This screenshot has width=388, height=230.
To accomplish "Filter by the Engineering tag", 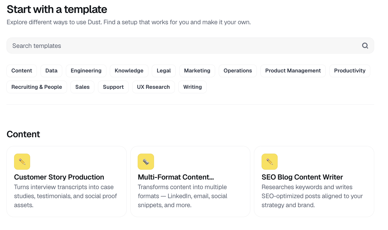I will pyautogui.click(x=86, y=71).
